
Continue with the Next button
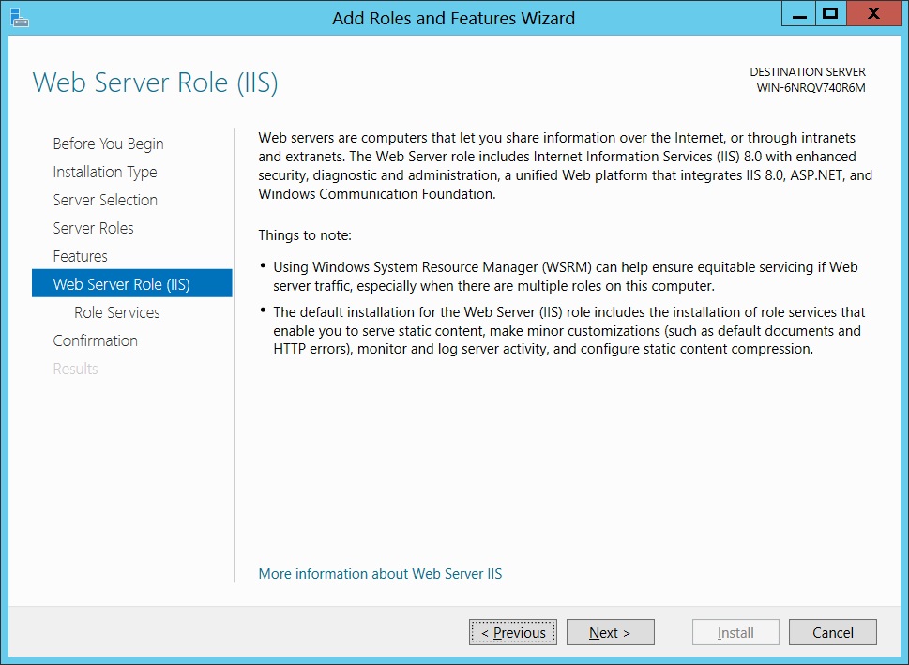[x=611, y=632]
